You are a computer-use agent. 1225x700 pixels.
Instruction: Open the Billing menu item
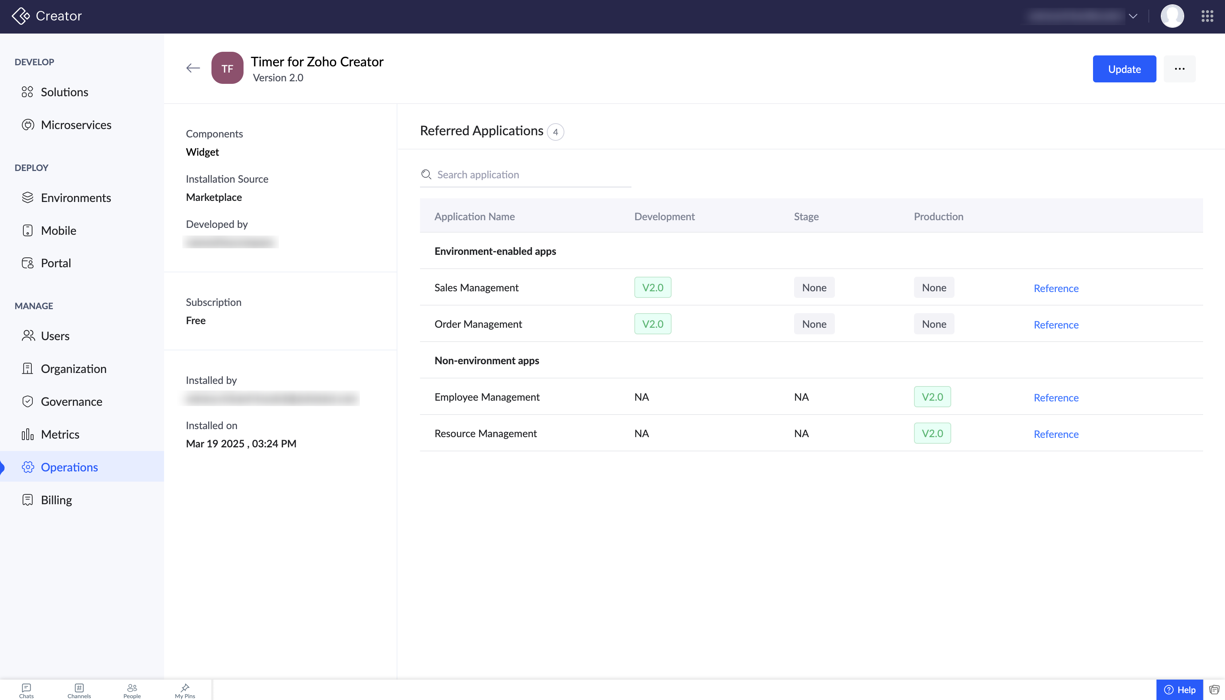click(56, 500)
